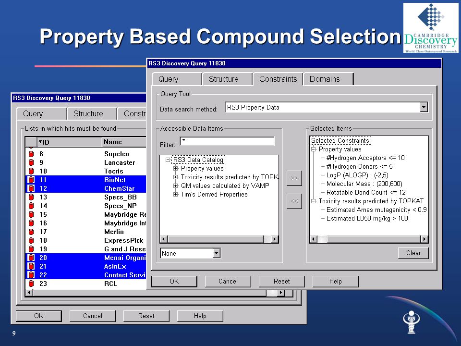The image size is (461, 346).
Task: Collapse the RS3 Data Catalog root node
Action: pos(168,160)
